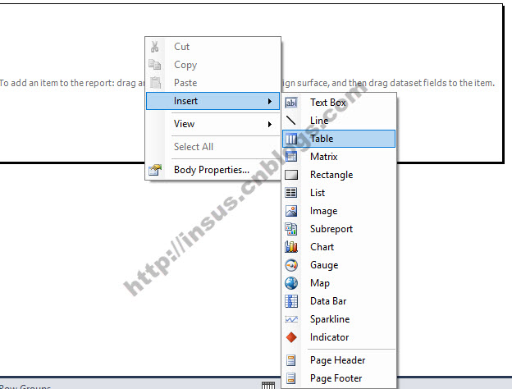512x389 pixels.
Task: Click the Sparkline icon
Action: click(x=291, y=319)
